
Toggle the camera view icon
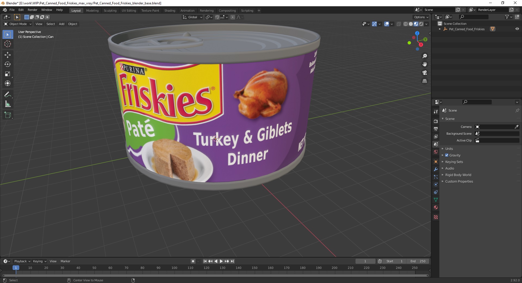click(425, 73)
